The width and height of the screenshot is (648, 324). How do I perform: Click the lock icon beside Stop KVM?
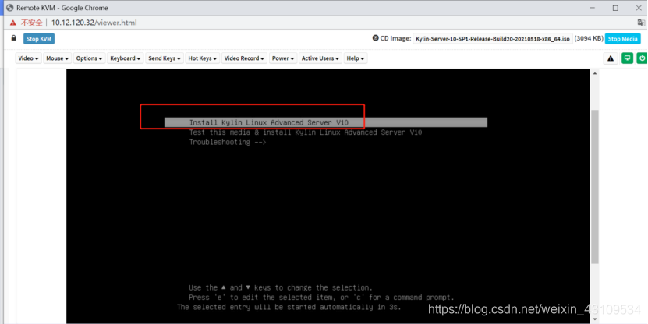click(13, 38)
